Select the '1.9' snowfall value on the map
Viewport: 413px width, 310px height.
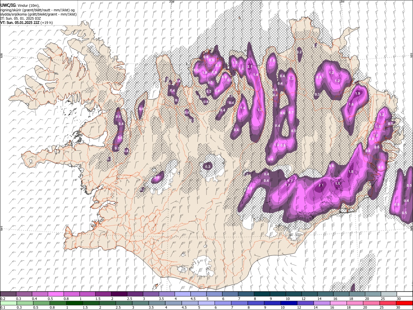click(x=358, y=93)
